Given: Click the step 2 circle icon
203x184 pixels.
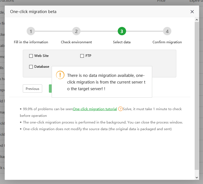Looking at the screenshot, I should point(76,31).
